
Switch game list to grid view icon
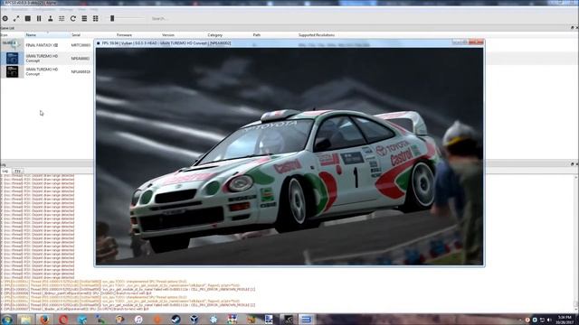[95, 18]
